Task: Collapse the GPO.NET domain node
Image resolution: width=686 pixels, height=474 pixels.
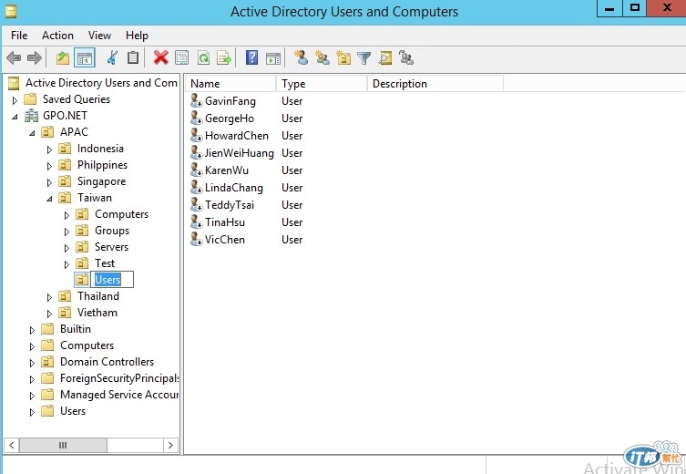Action: click(15, 117)
